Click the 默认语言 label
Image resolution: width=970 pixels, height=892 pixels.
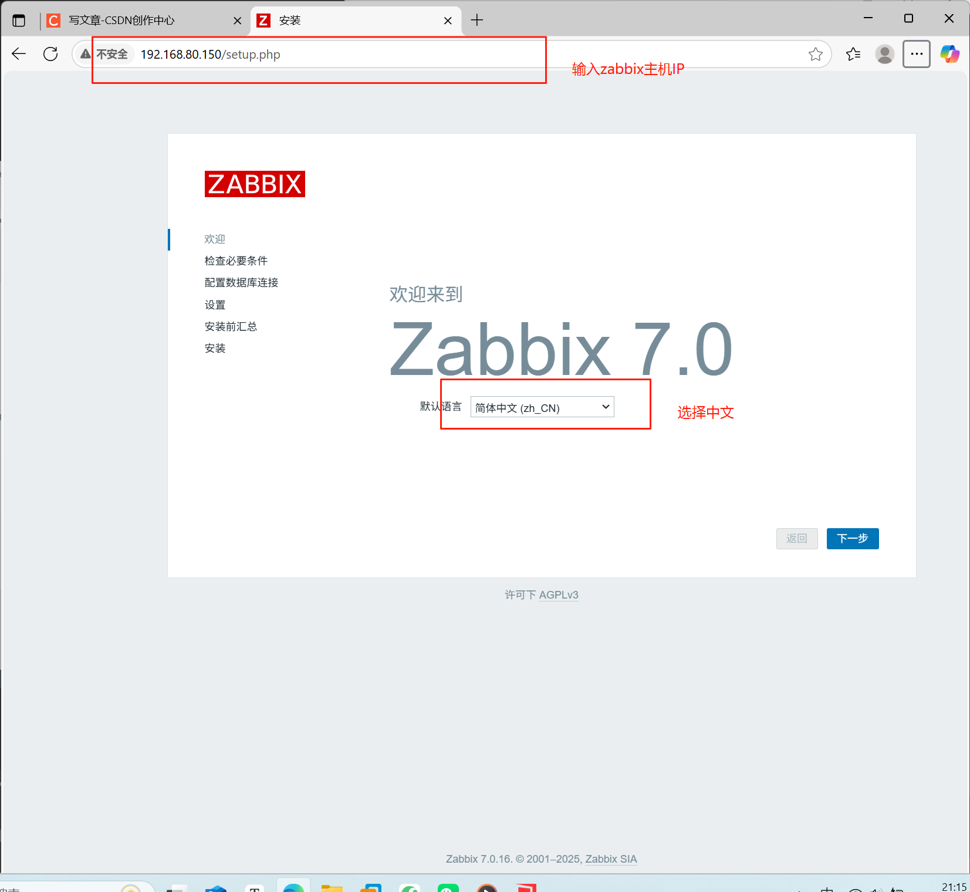tap(441, 407)
